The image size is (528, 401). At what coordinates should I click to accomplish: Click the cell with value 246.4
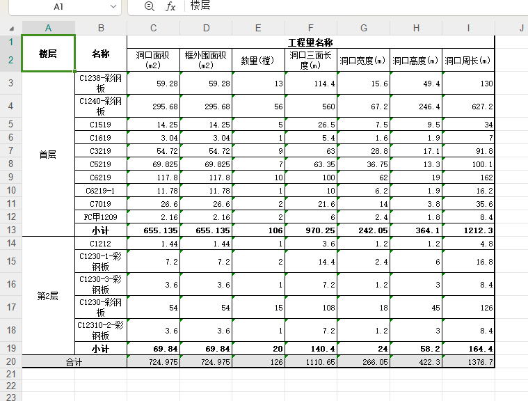416,106
